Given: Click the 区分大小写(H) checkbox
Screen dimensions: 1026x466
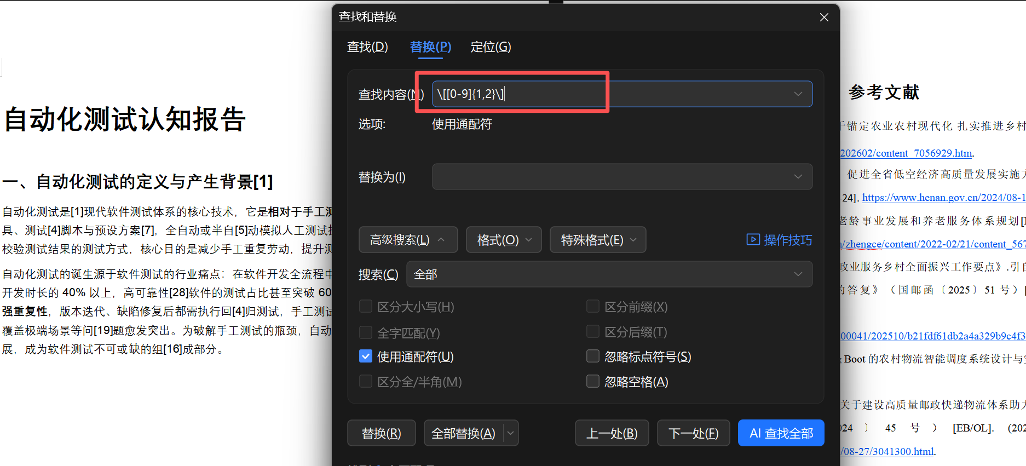Looking at the screenshot, I should point(366,307).
